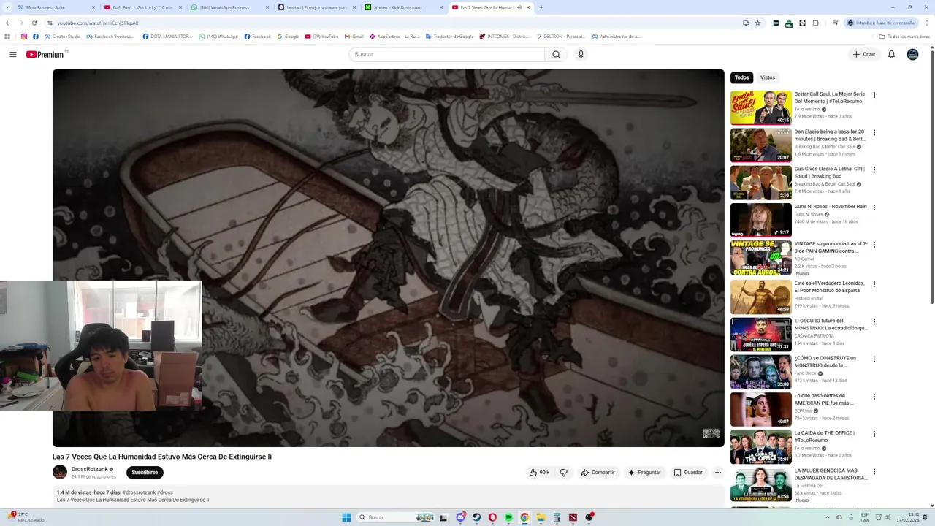Open the Leónidas Esparta video thumbnail
The image size is (935, 526).
click(760, 297)
